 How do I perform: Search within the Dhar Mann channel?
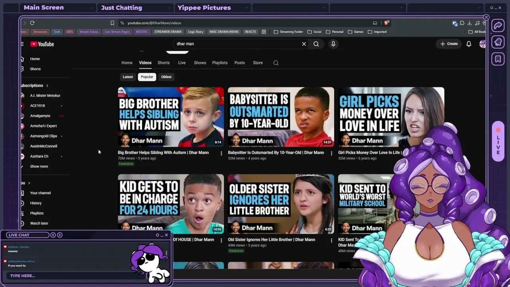(x=276, y=63)
